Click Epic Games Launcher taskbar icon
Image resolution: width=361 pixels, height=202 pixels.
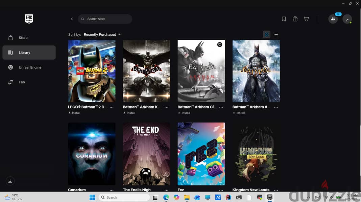[270, 197]
